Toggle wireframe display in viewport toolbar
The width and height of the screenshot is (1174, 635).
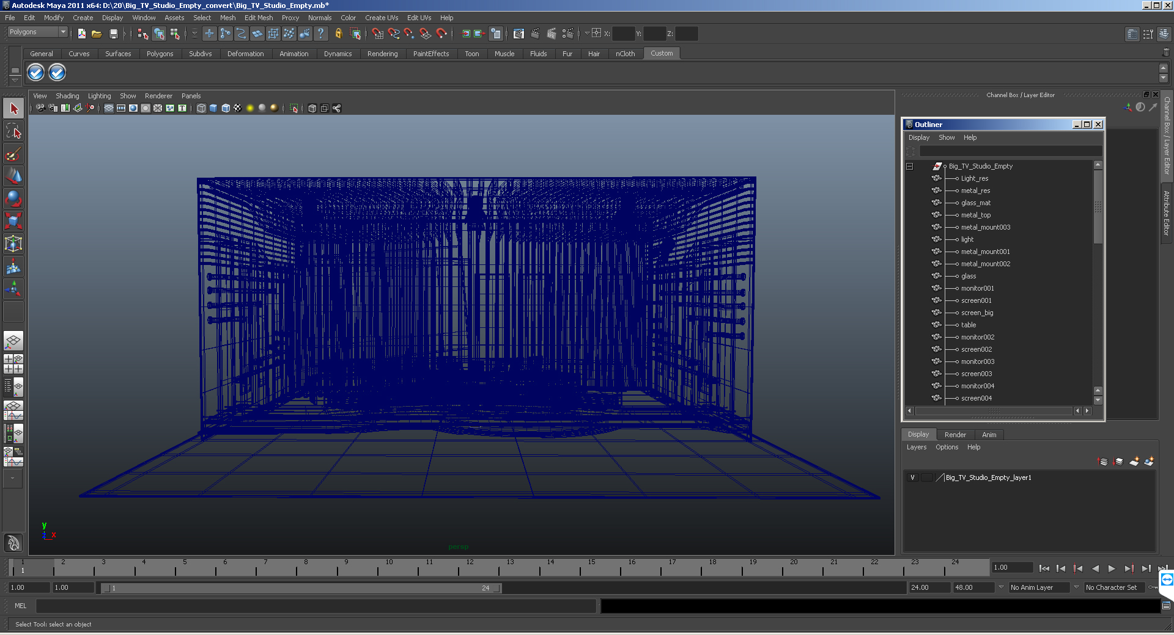coord(201,108)
